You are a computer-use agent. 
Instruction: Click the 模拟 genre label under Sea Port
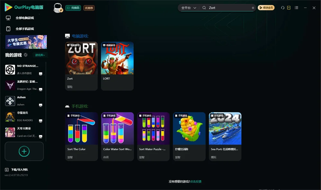(x=213, y=157)
